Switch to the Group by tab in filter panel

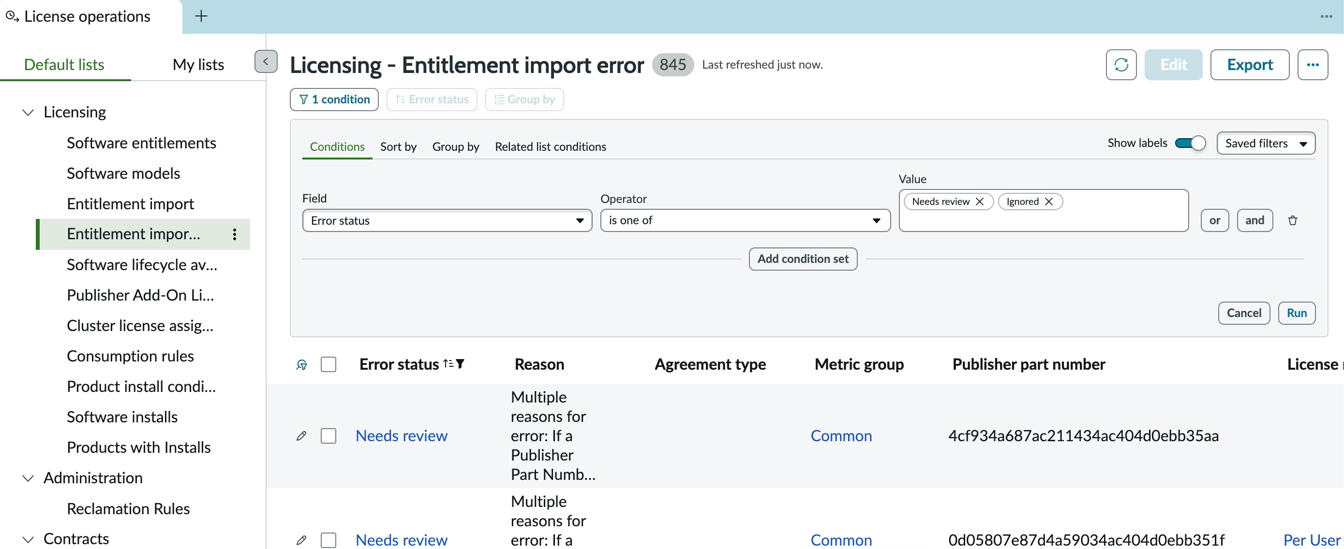click(x=455, y=146)
